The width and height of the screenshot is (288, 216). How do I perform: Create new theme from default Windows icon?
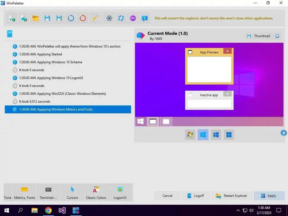coord(24,18)
